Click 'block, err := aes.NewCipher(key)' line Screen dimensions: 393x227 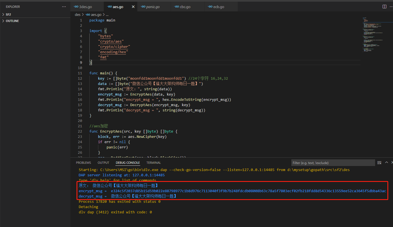point(132,136)
